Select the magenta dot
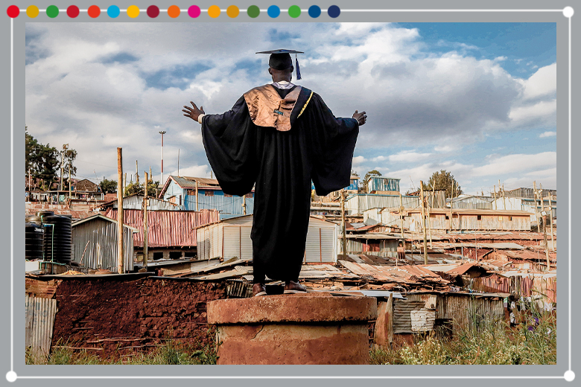The width and height of the screenshot is (581, 387). 194,11
